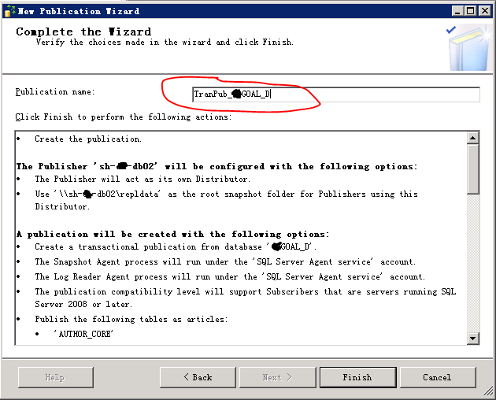Click the window resize grip

pos(488,391)
